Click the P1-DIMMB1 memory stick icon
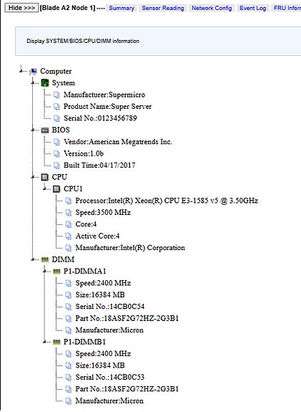Image resolution: width=301 pixels, height=412 pixels. pyautogui.click(x=56, y=342)
